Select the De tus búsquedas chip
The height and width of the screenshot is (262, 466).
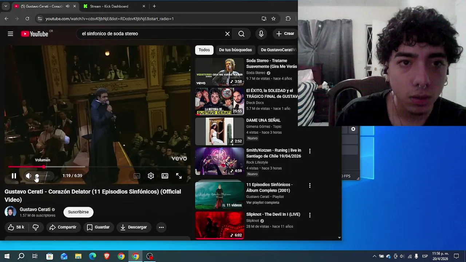pyautogui.click(x=235, y=50)
